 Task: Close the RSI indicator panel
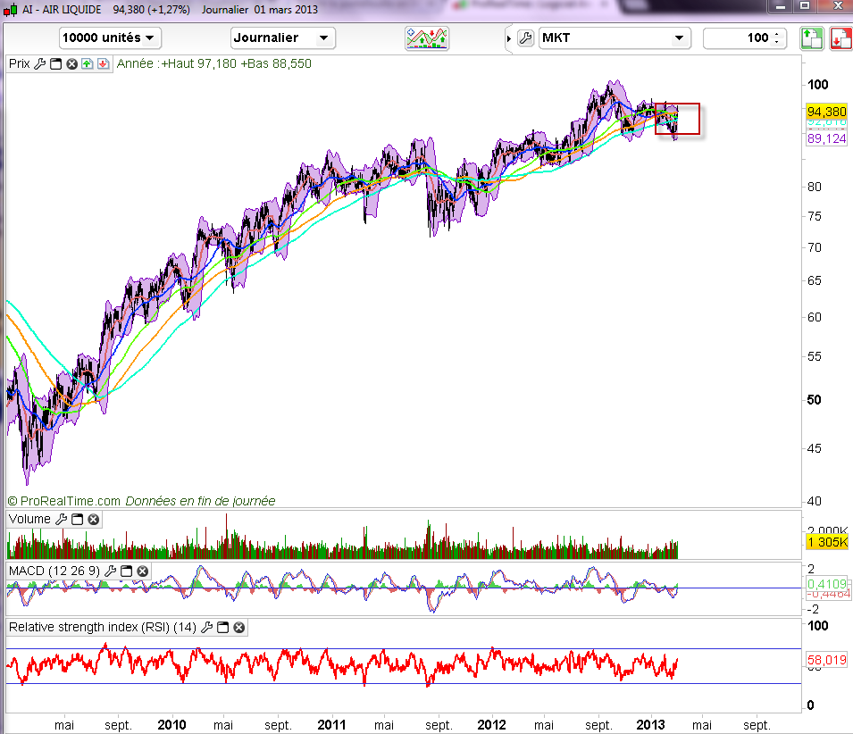(x=238, y=628)
